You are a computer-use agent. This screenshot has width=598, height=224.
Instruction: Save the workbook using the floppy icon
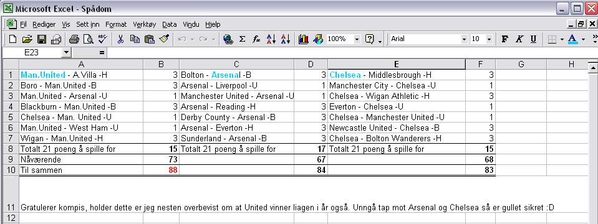42,39
